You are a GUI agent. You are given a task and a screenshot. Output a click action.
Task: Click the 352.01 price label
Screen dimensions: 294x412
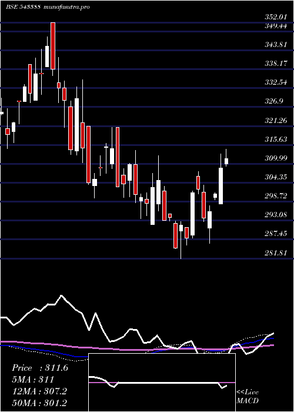click(x=275, y=18)
